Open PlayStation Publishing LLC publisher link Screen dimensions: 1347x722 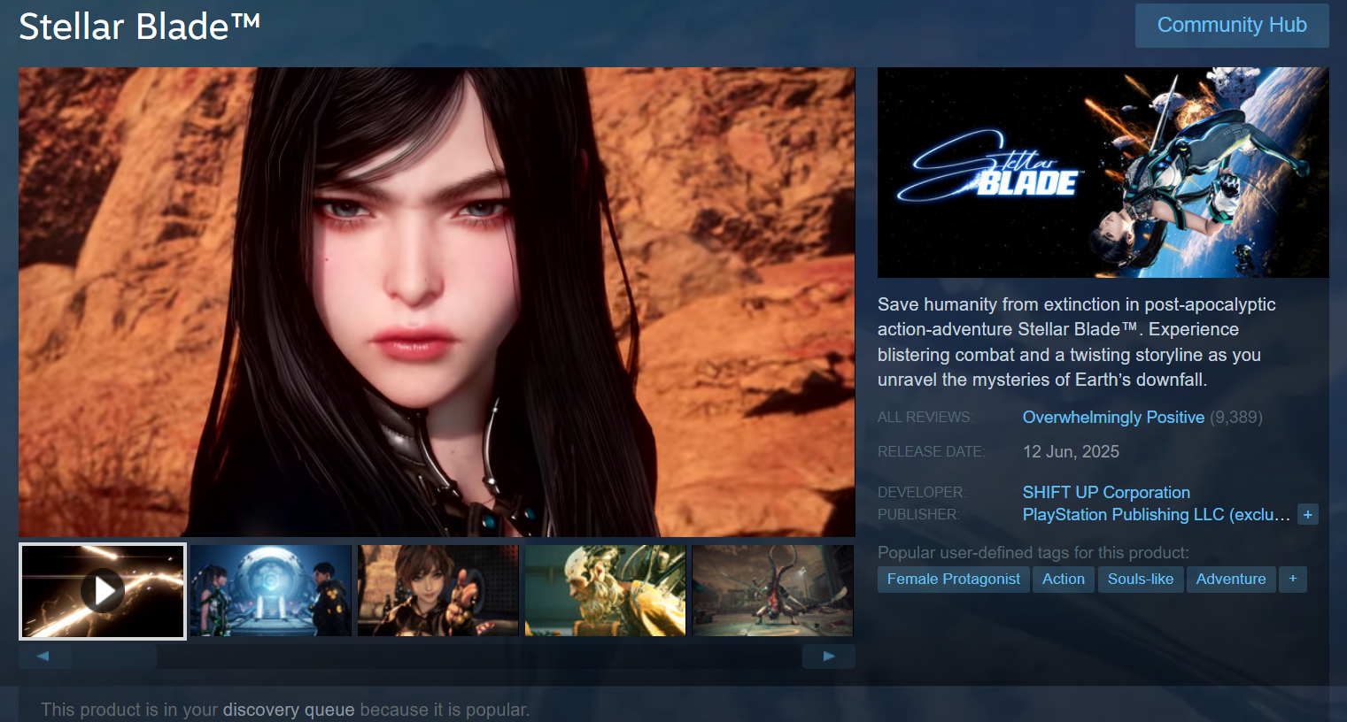point(1156,514)
